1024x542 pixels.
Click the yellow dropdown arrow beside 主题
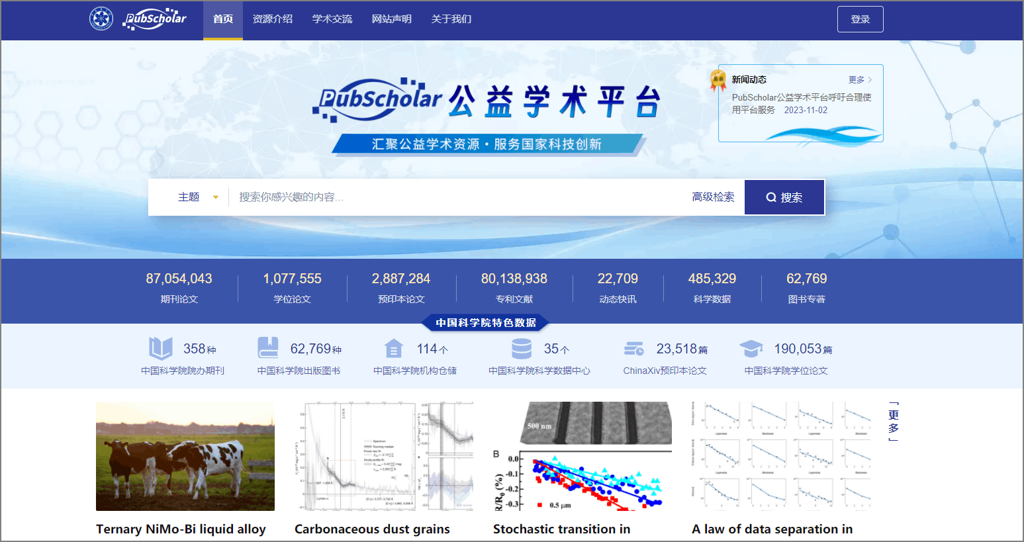point(215,197)
